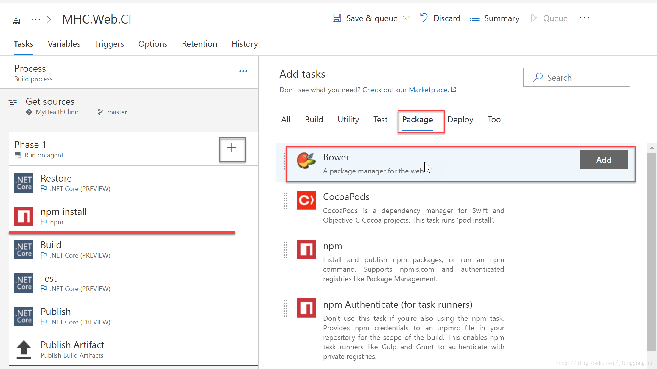The width and height of the screenshot is (657, 369).
Task: Open the top-right more actions ellipsis
Action: [584, 18]
